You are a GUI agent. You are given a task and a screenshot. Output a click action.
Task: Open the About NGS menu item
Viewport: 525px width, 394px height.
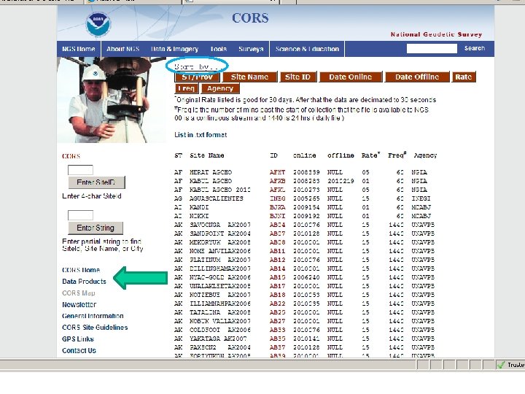123,49
